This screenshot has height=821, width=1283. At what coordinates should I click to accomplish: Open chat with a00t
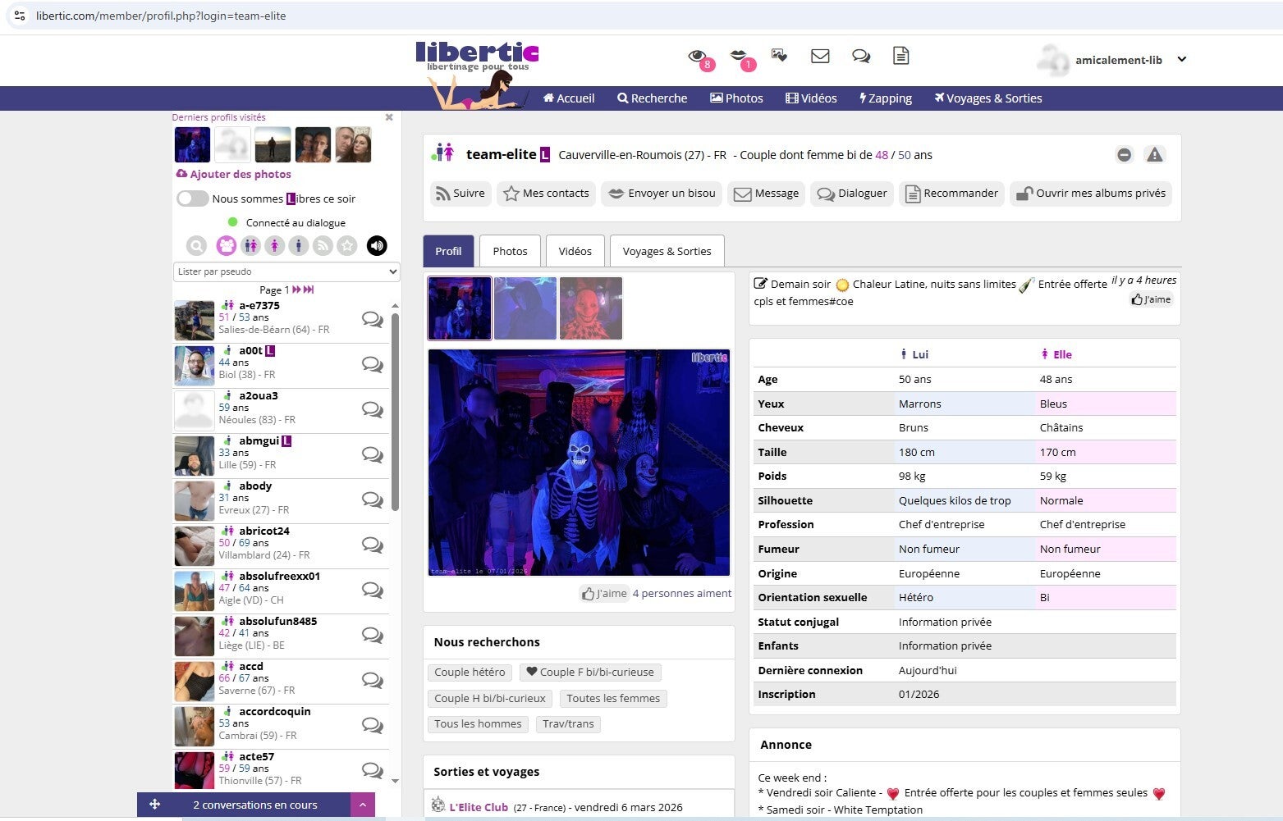coord(373,364)
